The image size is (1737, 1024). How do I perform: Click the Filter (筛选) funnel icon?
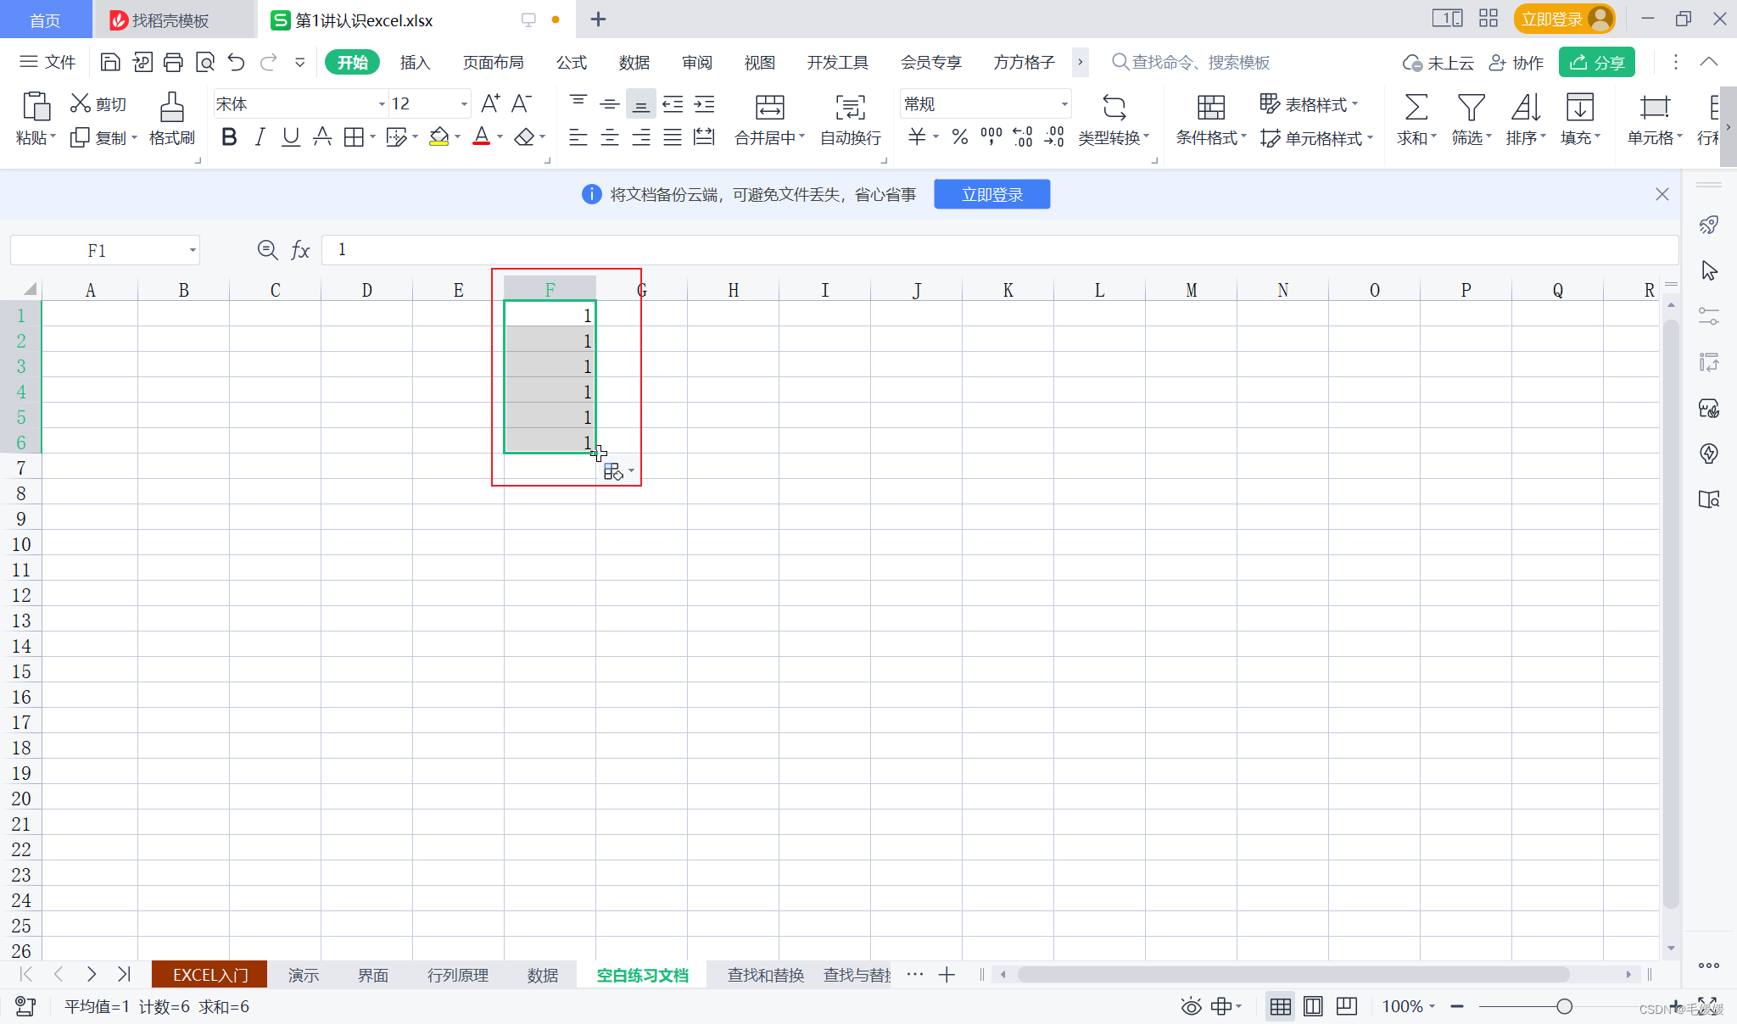tap(1471, 108)
